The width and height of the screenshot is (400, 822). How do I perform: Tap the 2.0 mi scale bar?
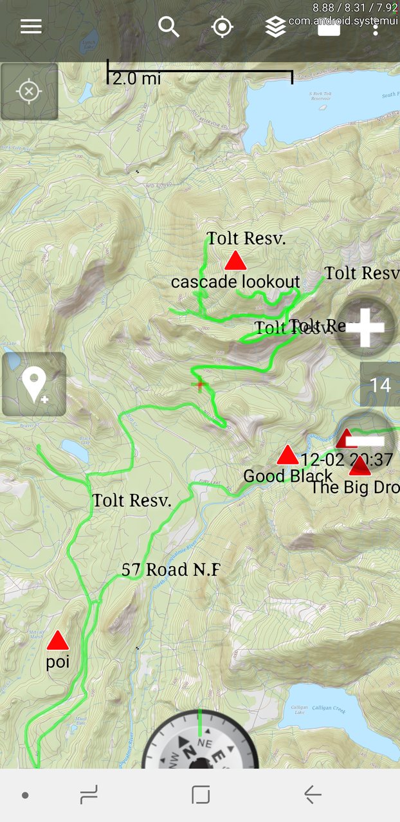pos(200,73)
